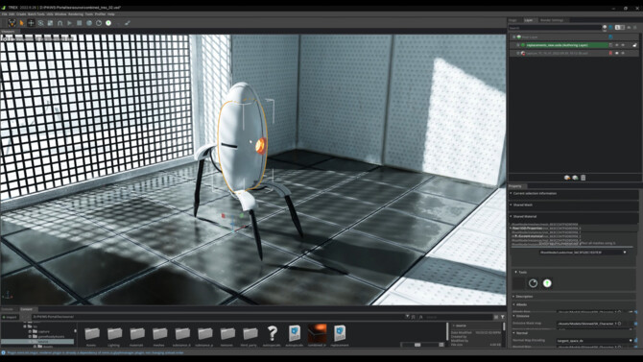Open the Rendering menu
This screenshot has width=643, height=362.
76,14
